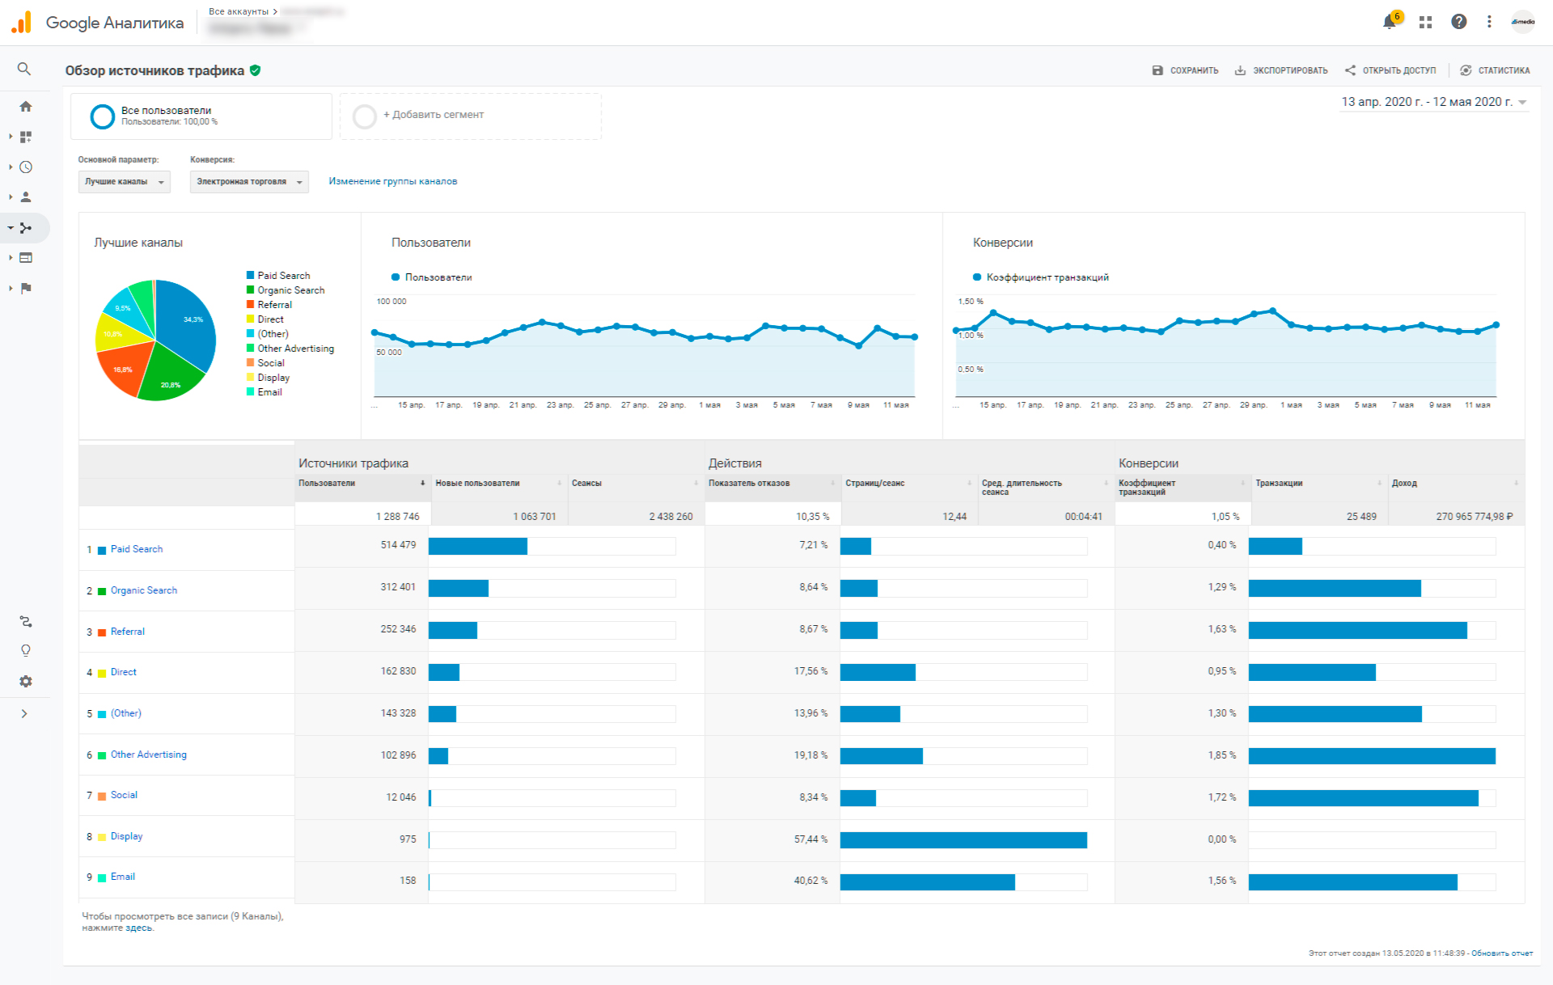Open Admin gear icon in sidebar

[26, 682]
